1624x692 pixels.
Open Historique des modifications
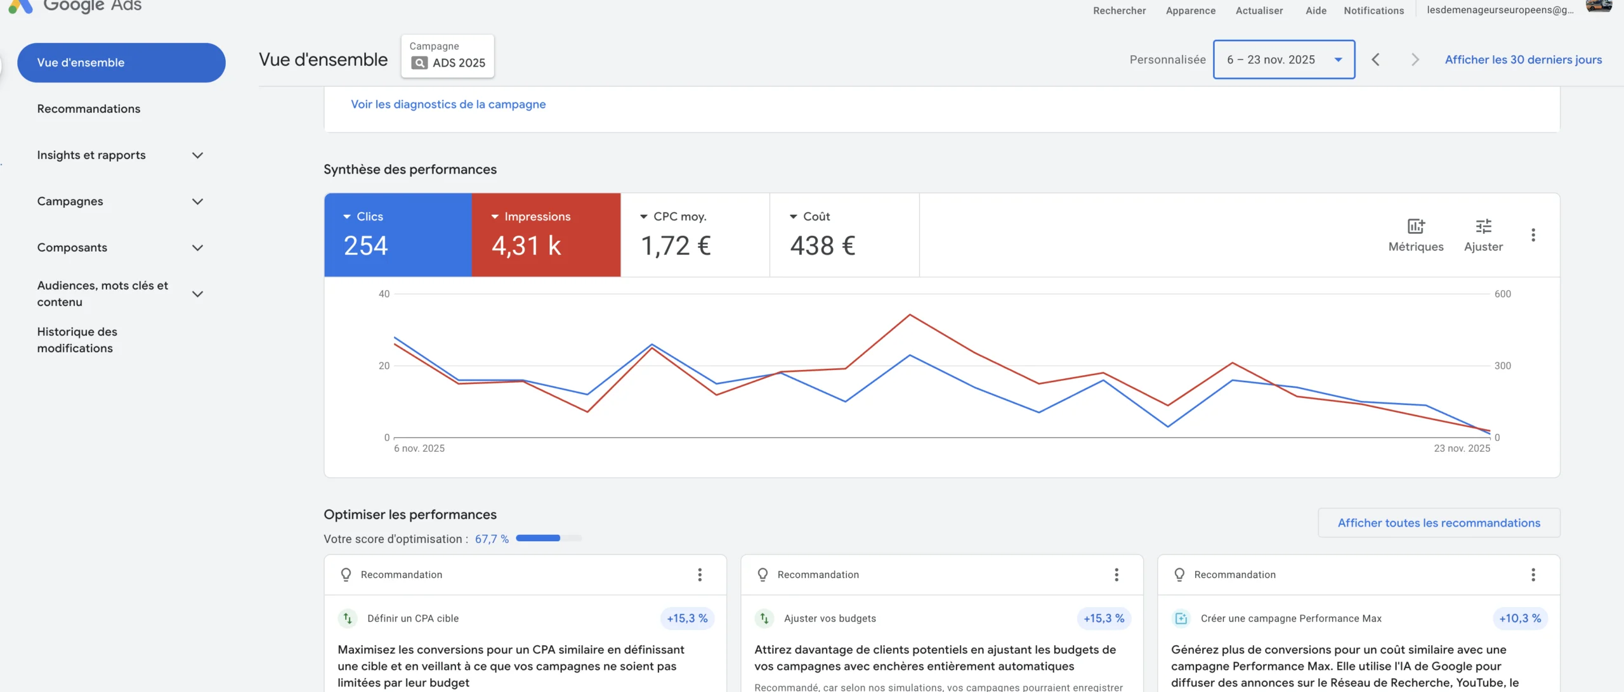point(77,340)
